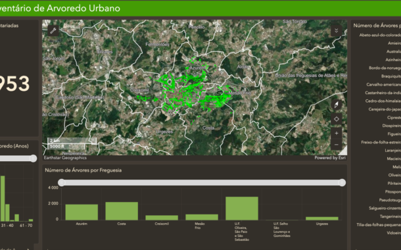401x250 pixels.
Task: Select the U.F. Oliveira, São Paio bar
Action: (242, 209)
